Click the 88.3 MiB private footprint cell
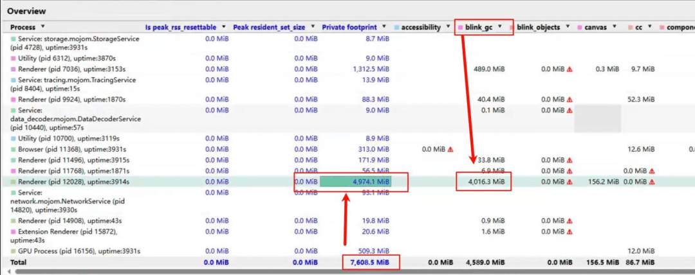Viewport: 695px width, 275px height. (375, 100)
